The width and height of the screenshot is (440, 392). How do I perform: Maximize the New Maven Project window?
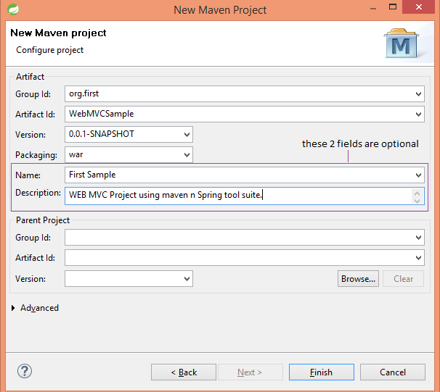(393, 7)
